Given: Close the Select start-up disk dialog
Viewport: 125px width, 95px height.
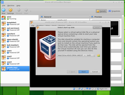Looking at the screenshot, I should pos(100,28).
